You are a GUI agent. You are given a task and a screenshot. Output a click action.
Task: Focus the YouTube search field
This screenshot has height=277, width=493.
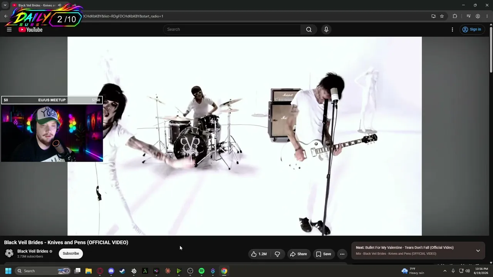click(x=232, y=30)
